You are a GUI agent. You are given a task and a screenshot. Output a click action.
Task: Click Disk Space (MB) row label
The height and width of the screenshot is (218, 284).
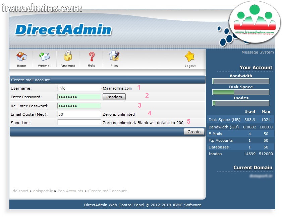224,120
